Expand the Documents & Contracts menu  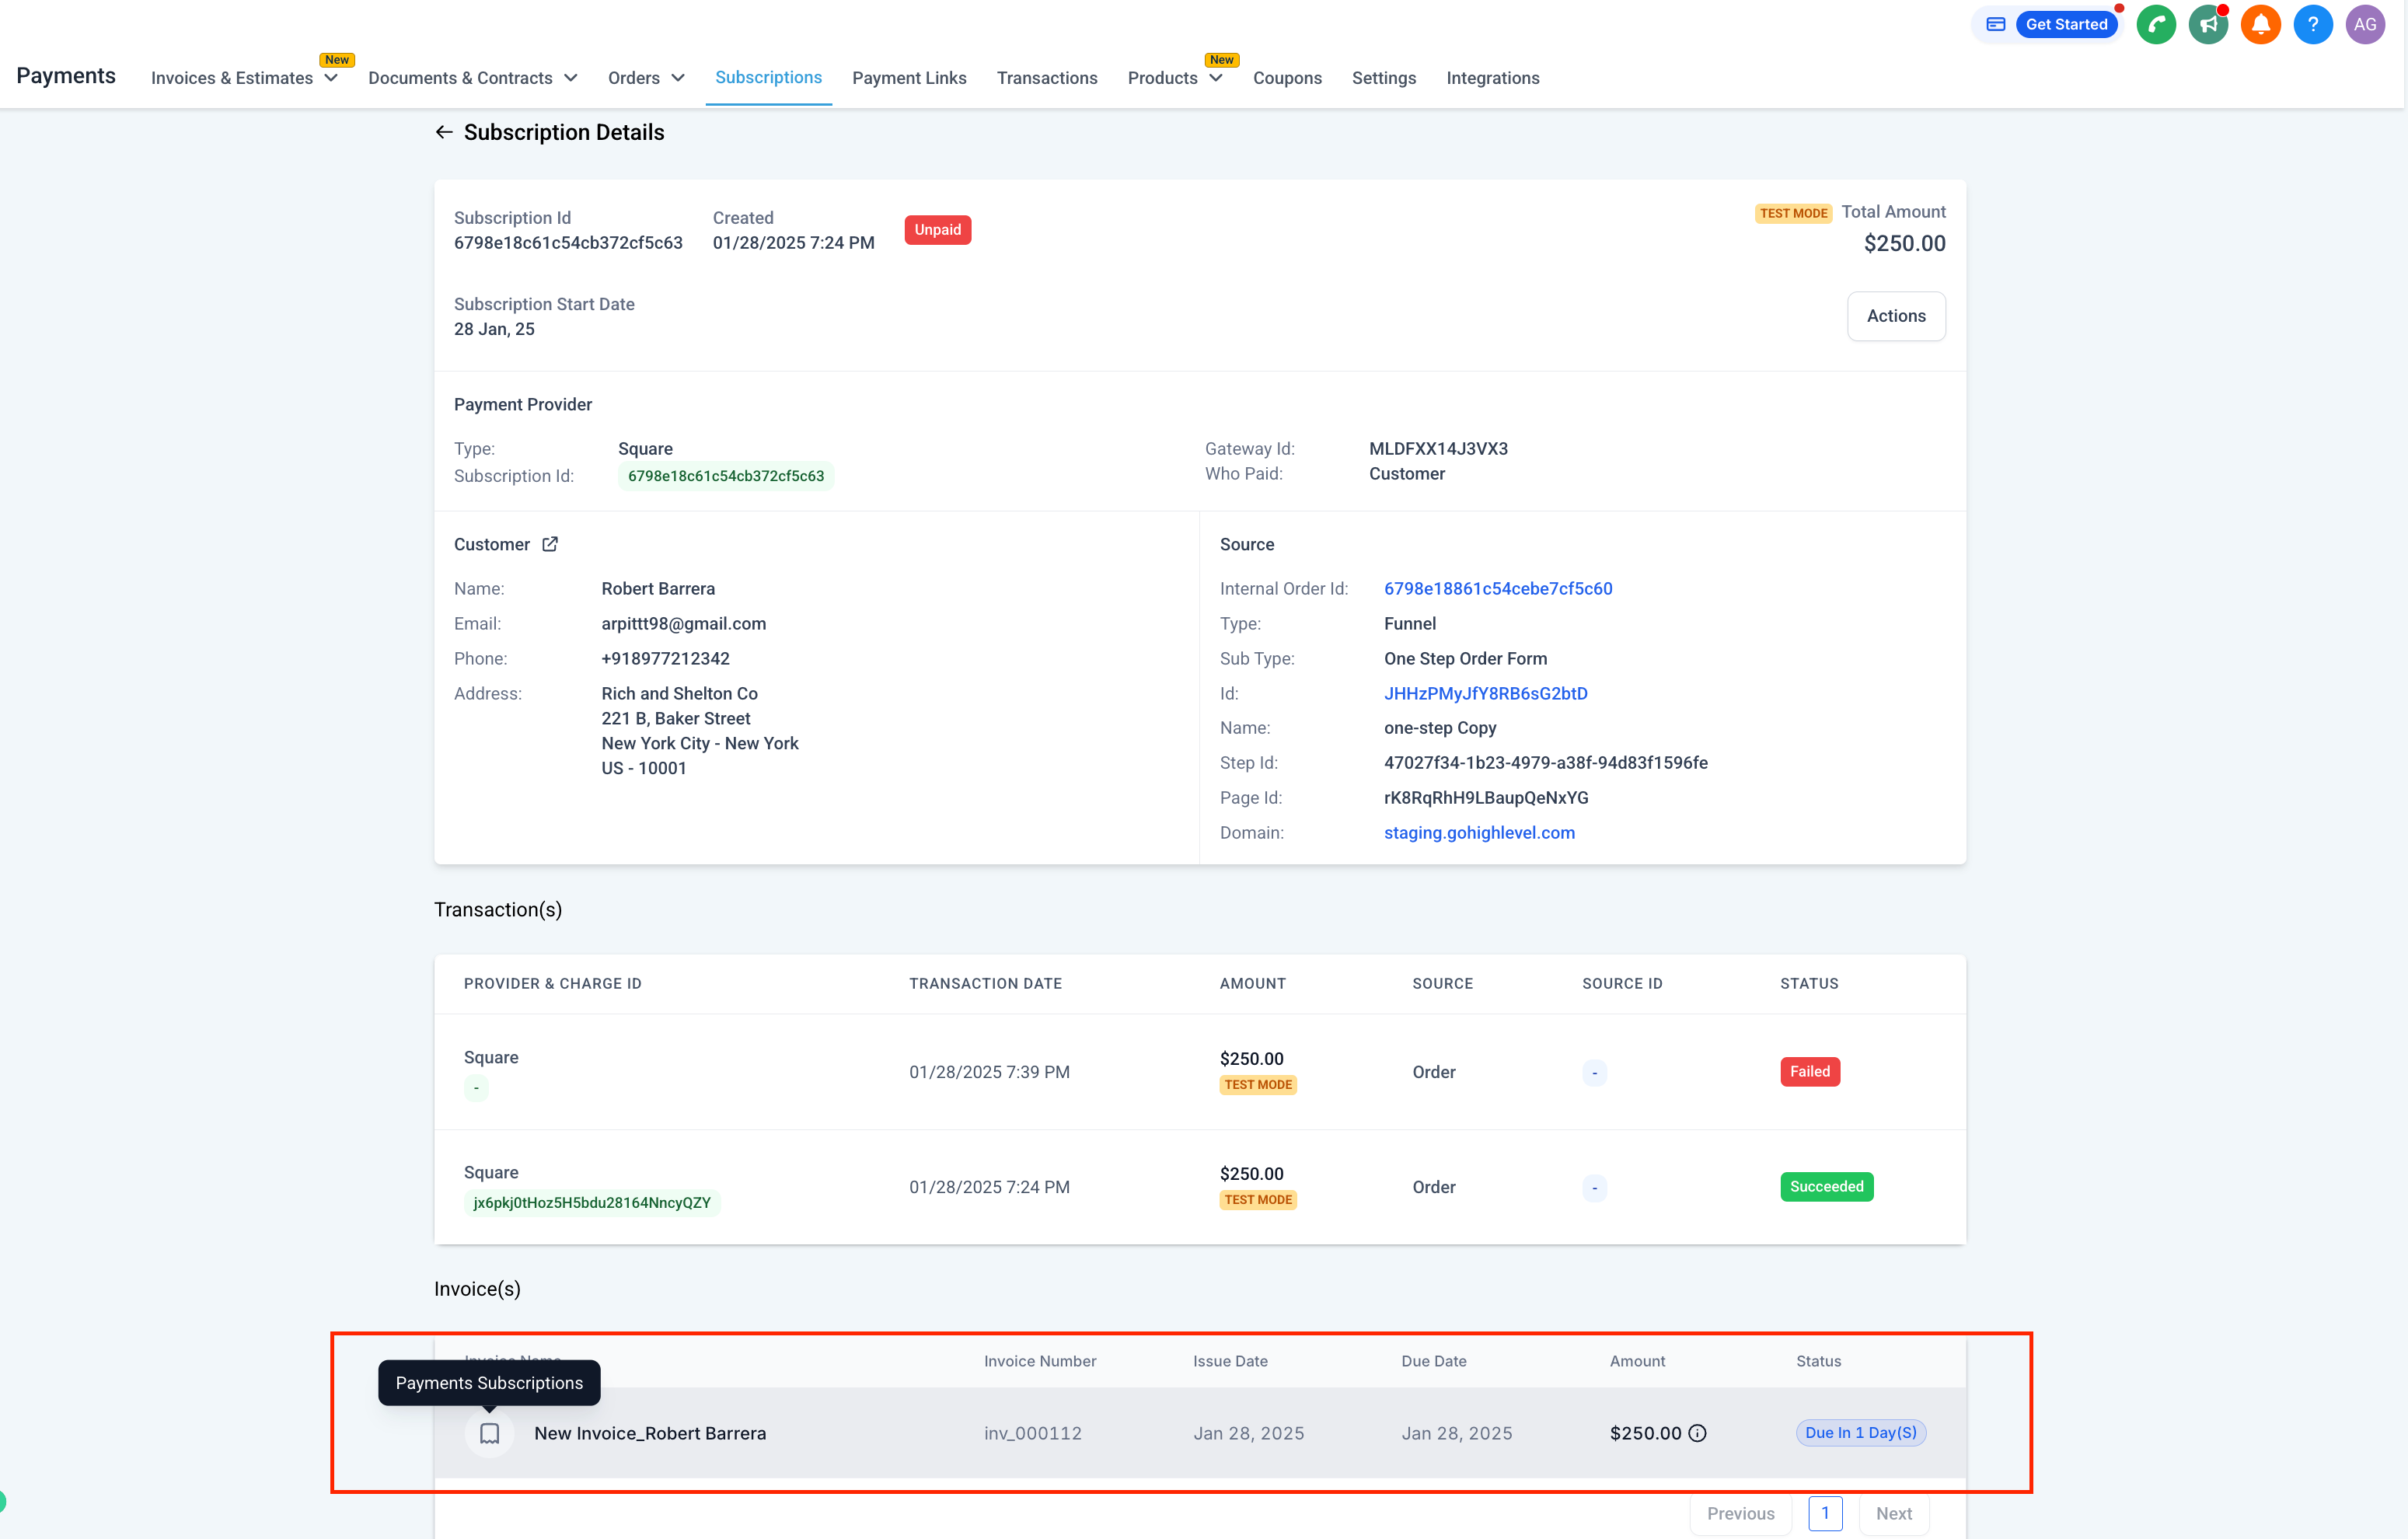pyautogui.click(x=472, y=78)
